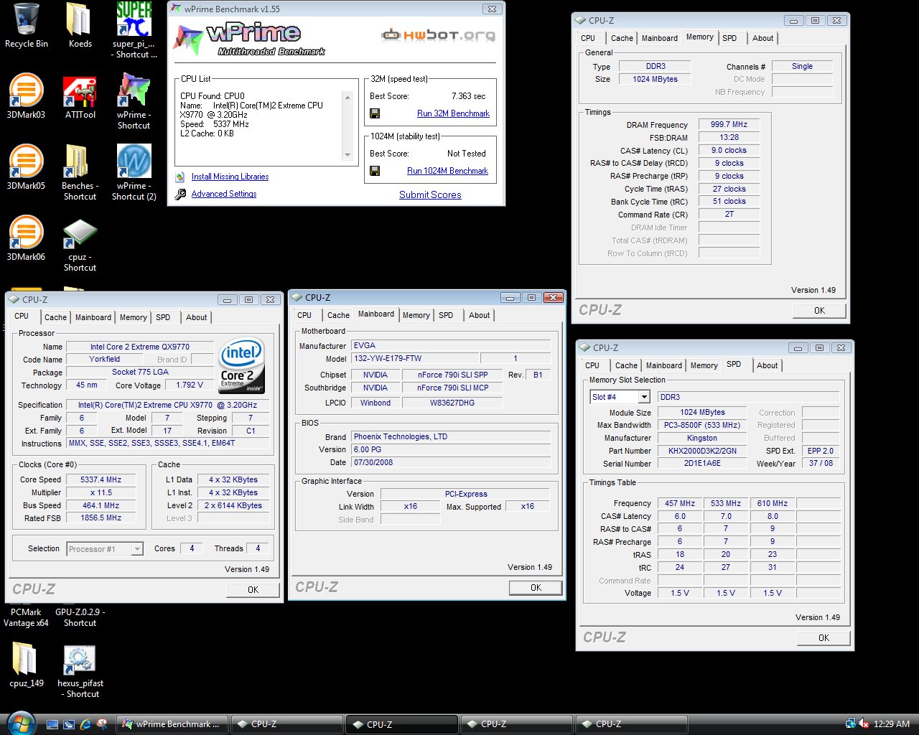
Task: Click the CPU List scroll down arrow
Action: (347, 154)
